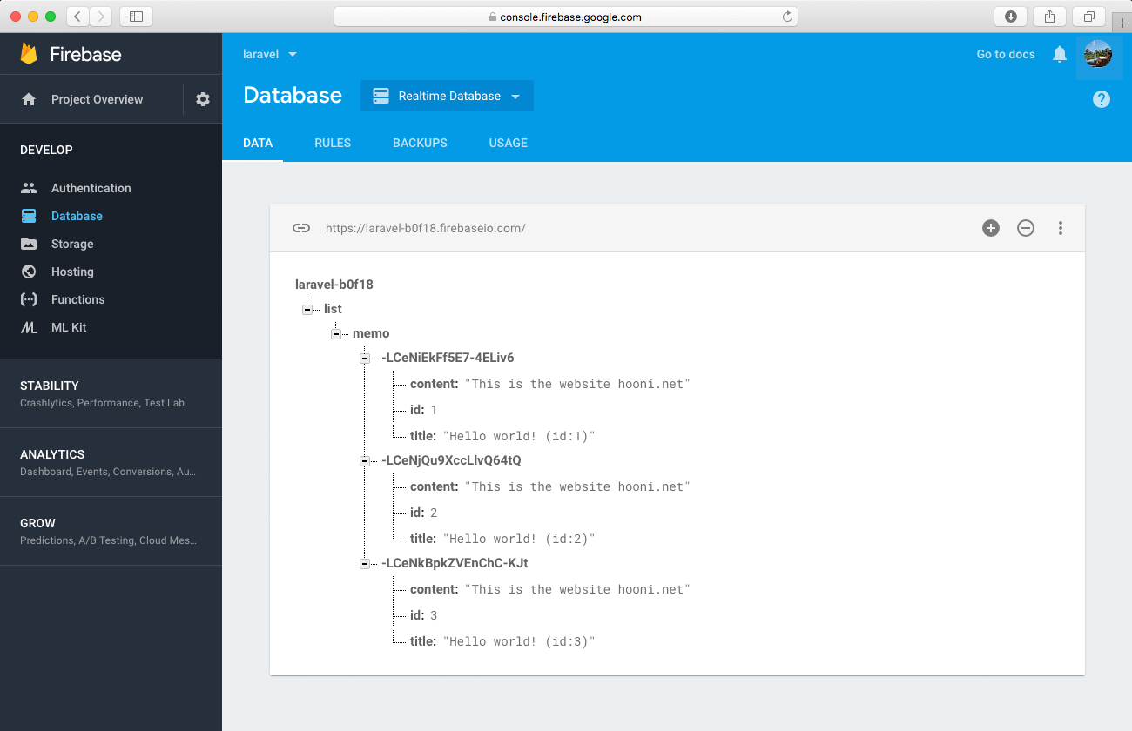The width and height of the screenshot is (1132, 731).
Task: Open Safari downloads icon
Action: (x=1011, y=16)
